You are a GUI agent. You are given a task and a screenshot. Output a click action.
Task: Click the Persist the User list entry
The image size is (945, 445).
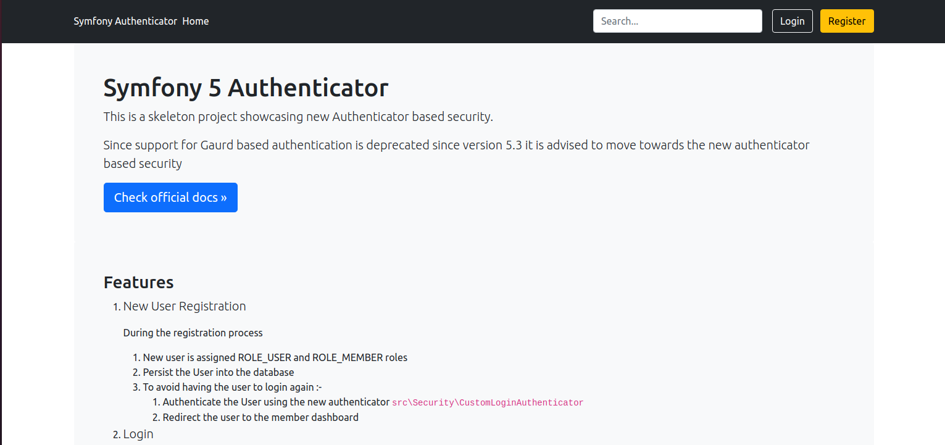click(219, 372)
